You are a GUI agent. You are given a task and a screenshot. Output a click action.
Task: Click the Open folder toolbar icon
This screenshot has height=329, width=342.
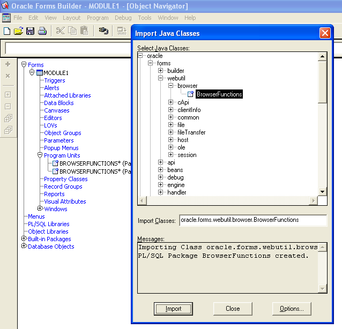coord(18,31)
